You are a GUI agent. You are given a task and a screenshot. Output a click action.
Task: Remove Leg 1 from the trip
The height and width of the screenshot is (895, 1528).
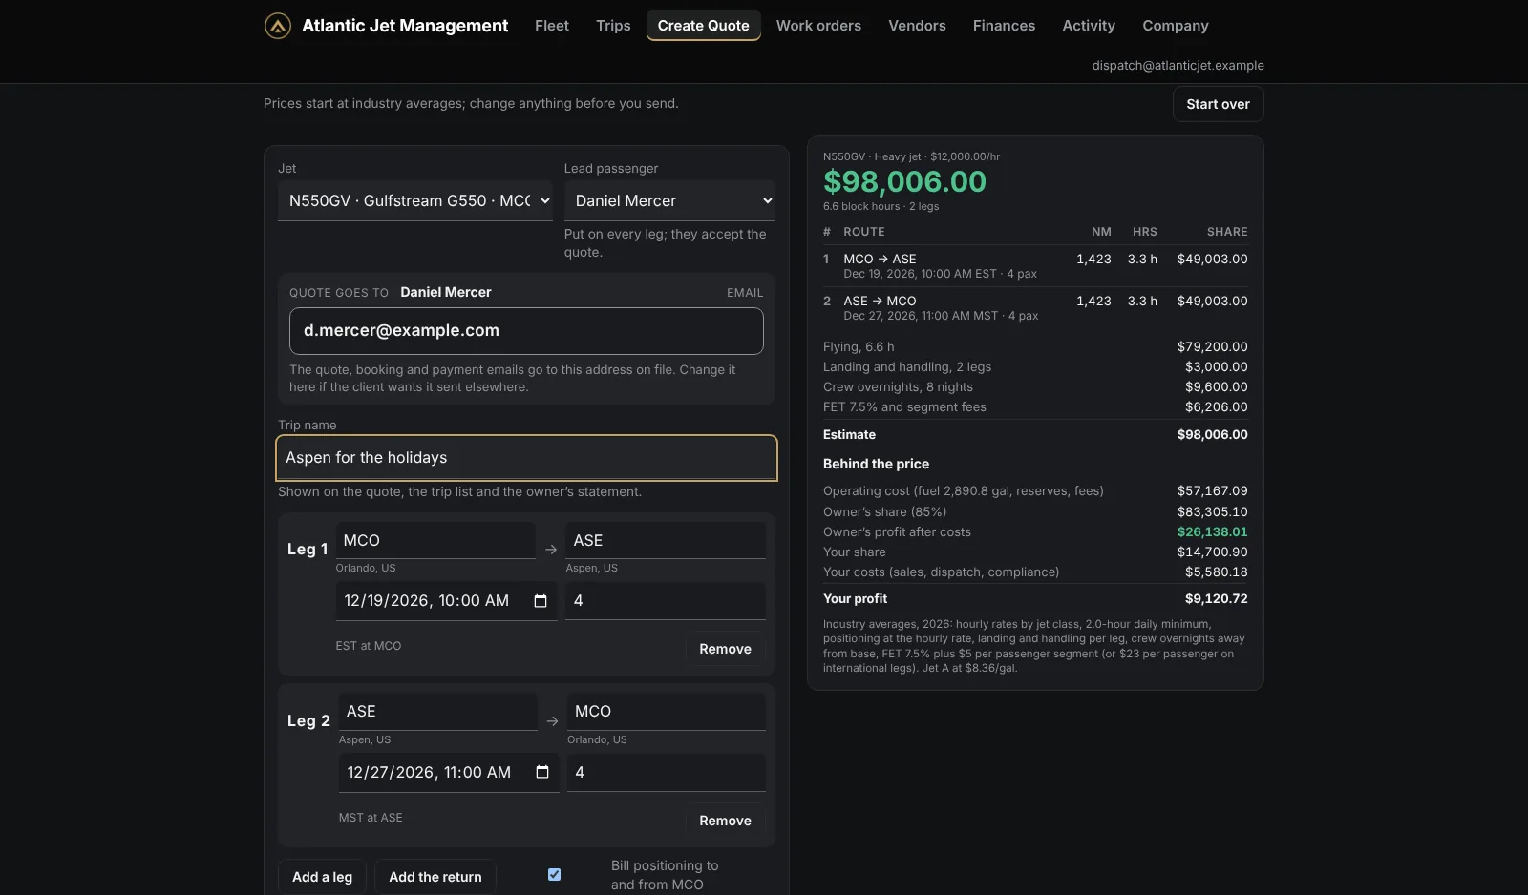click(x=725, y=649)
